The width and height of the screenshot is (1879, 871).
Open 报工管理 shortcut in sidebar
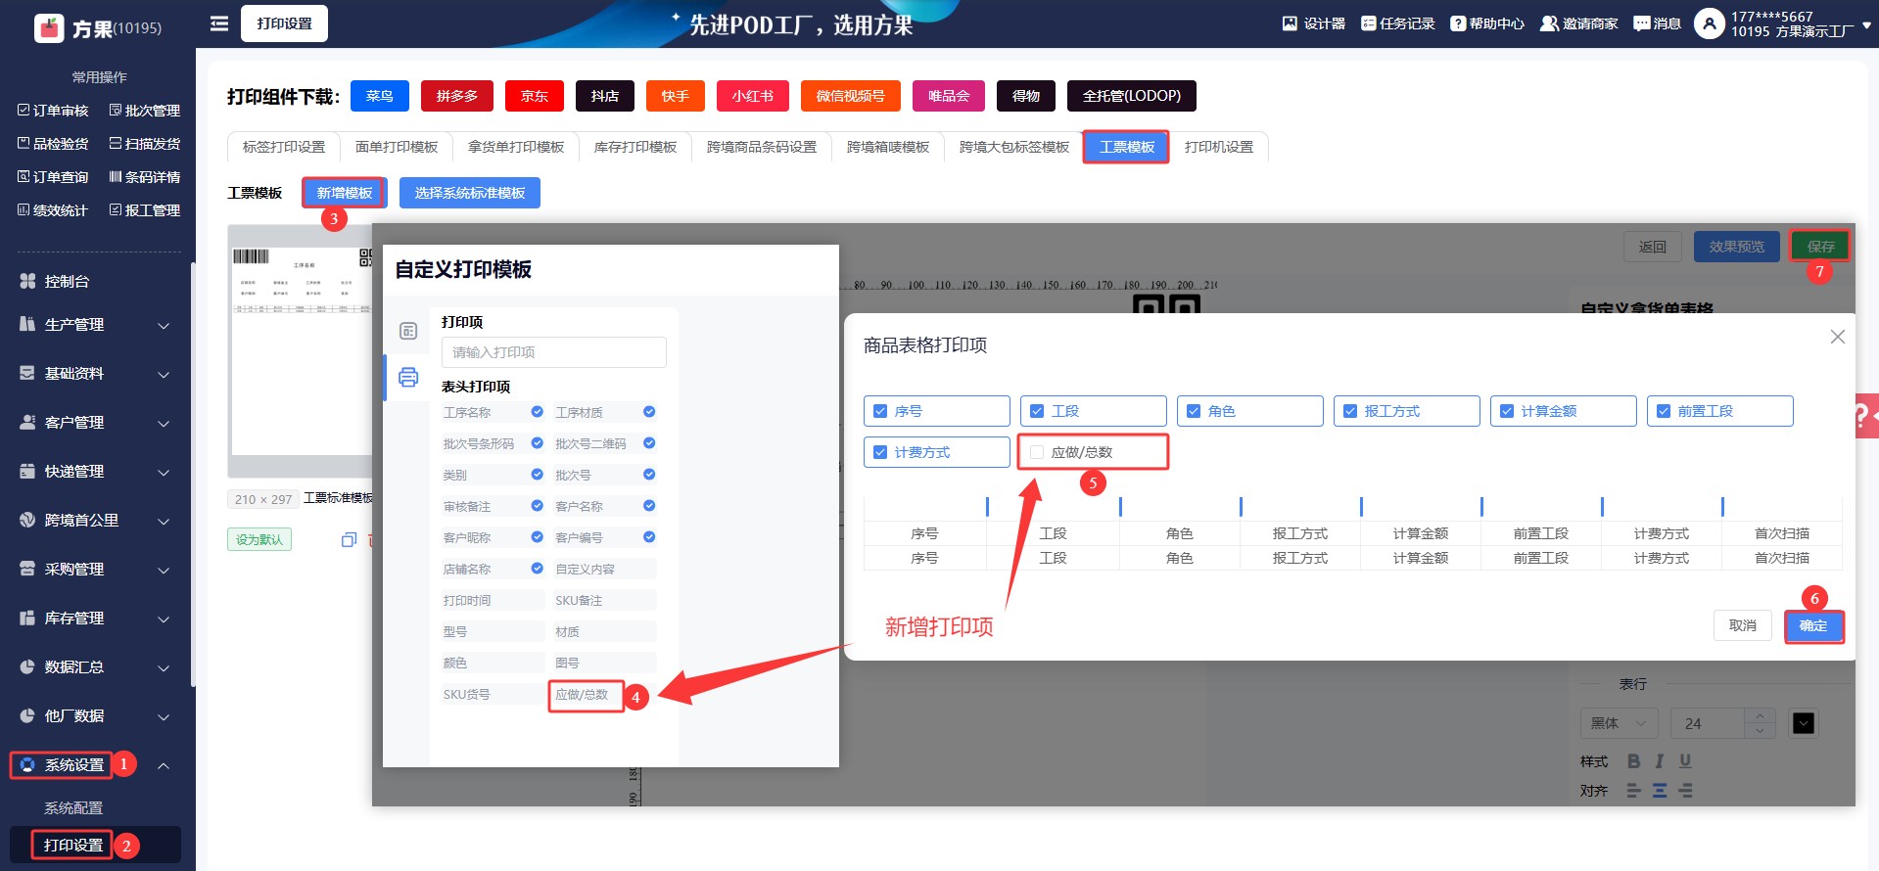coord(145,210)
